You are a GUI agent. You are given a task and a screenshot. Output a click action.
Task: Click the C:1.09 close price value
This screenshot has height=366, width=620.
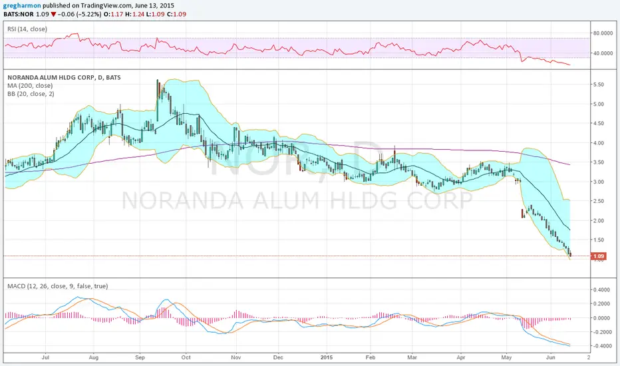click(x=178, y=14)
